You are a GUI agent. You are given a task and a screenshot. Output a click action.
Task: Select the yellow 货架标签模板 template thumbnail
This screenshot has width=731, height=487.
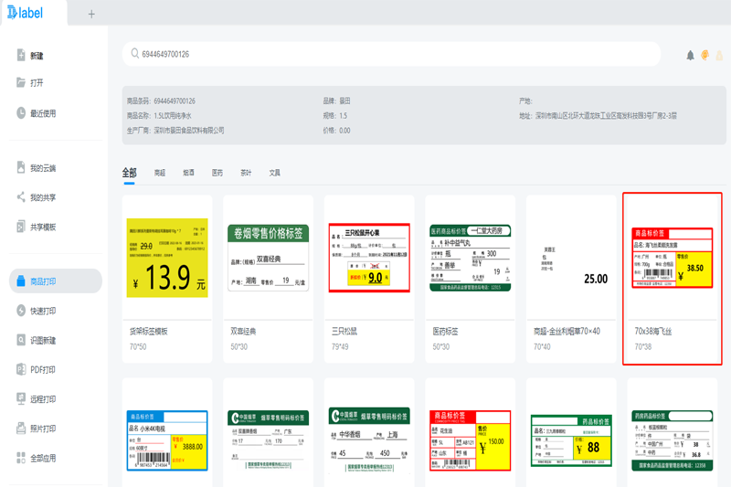pyautogui.click(x=166, y=257)
